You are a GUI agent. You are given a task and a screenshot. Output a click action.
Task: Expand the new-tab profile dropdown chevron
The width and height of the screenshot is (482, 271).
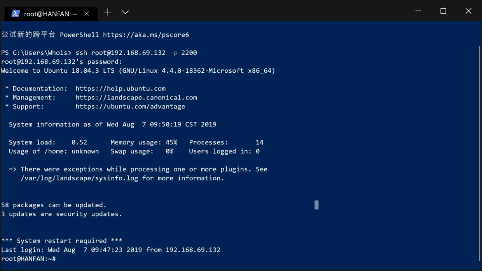[125, 12]
